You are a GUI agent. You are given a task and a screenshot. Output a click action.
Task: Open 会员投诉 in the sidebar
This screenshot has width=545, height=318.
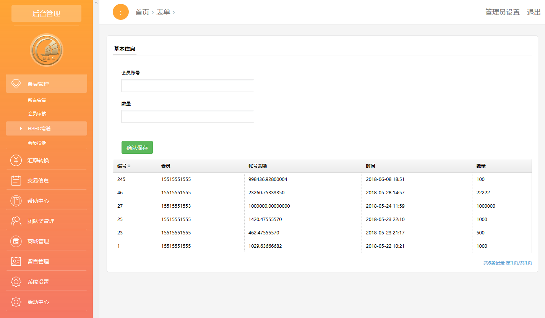(x=37, y=143)
